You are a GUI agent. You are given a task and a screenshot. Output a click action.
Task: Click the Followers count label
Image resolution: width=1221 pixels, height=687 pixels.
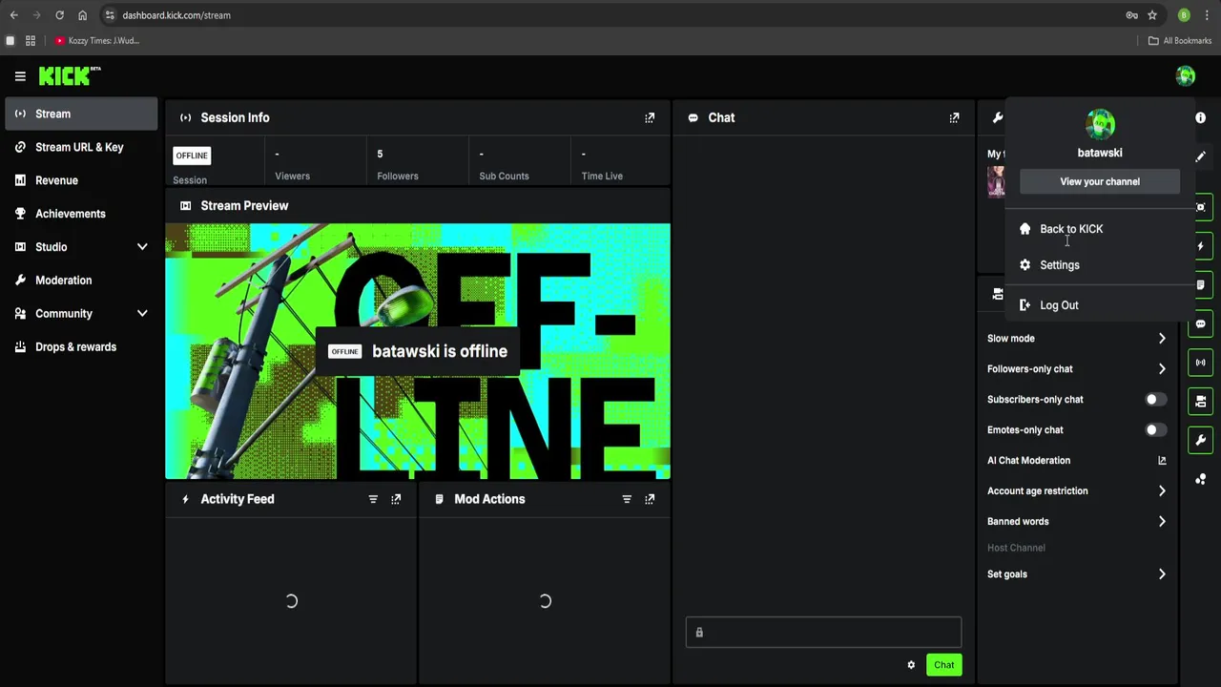click(x=398, y=176)
